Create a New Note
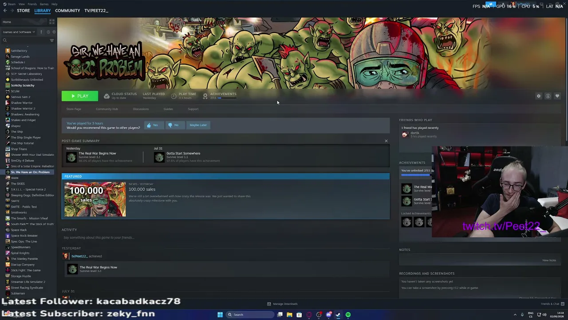The image size is (568, 320). click(x=549, y=260)
